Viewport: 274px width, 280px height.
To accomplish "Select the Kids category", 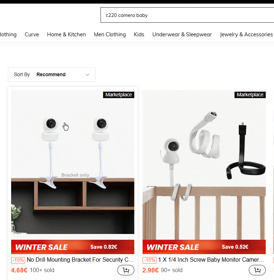I will pos(139,35).
